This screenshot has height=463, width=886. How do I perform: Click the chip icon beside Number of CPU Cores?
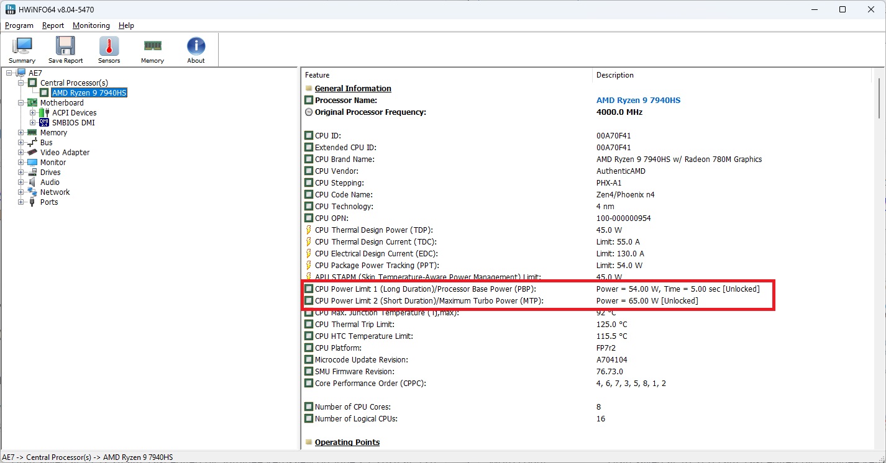[x=309, y=407]
